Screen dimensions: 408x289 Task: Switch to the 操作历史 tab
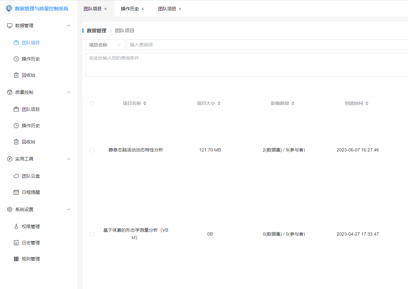130,9
